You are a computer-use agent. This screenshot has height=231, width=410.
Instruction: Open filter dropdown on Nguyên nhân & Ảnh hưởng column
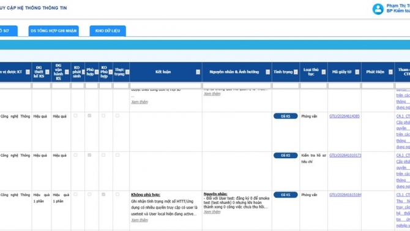pos(268,72)
